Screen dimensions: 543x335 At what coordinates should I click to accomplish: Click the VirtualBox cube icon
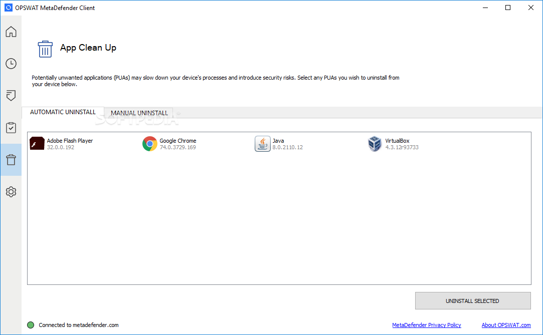click(x=375, y=144)
